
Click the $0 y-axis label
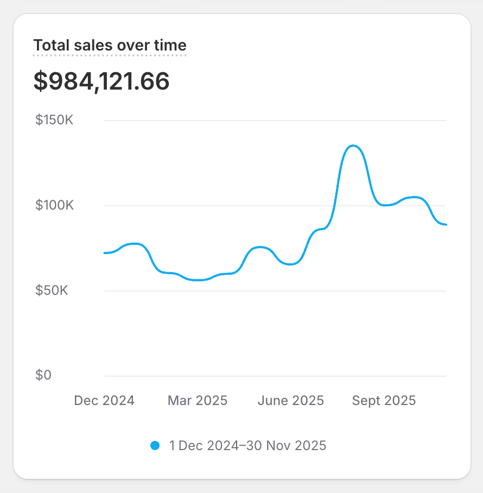[x=43, y=375]
